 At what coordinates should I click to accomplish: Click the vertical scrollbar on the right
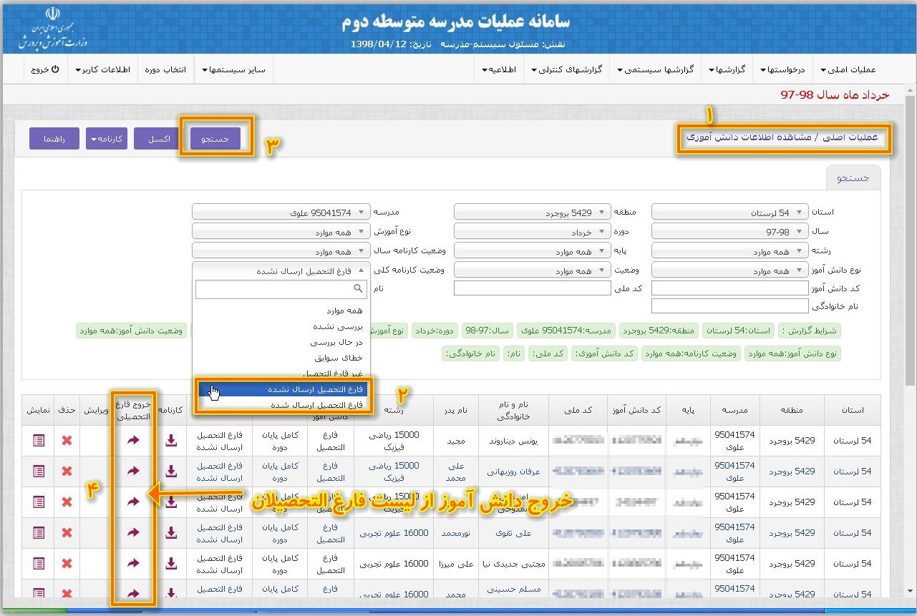[x=909, y=286]
